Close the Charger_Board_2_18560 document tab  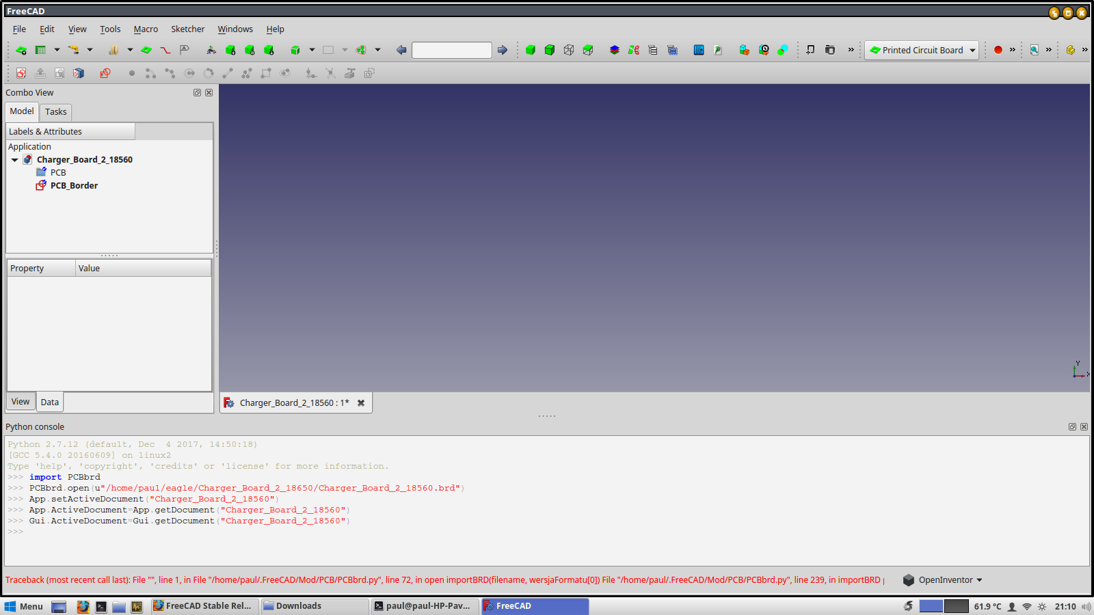(361, 403)
